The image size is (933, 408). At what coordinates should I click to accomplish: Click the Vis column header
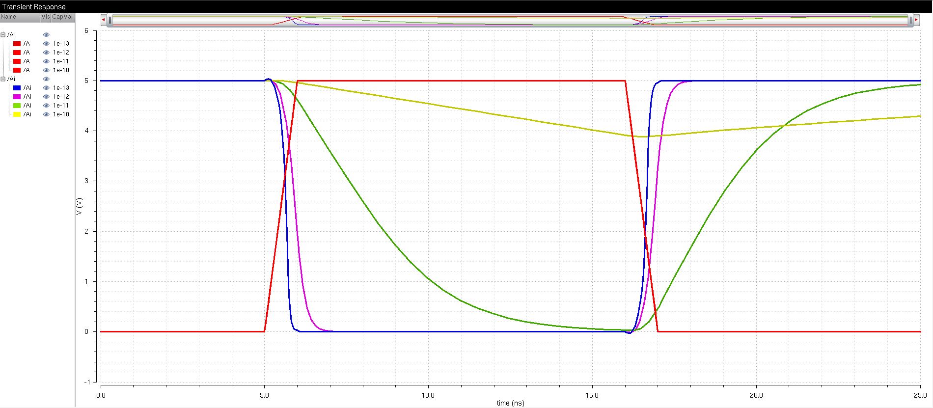[46, 17]
